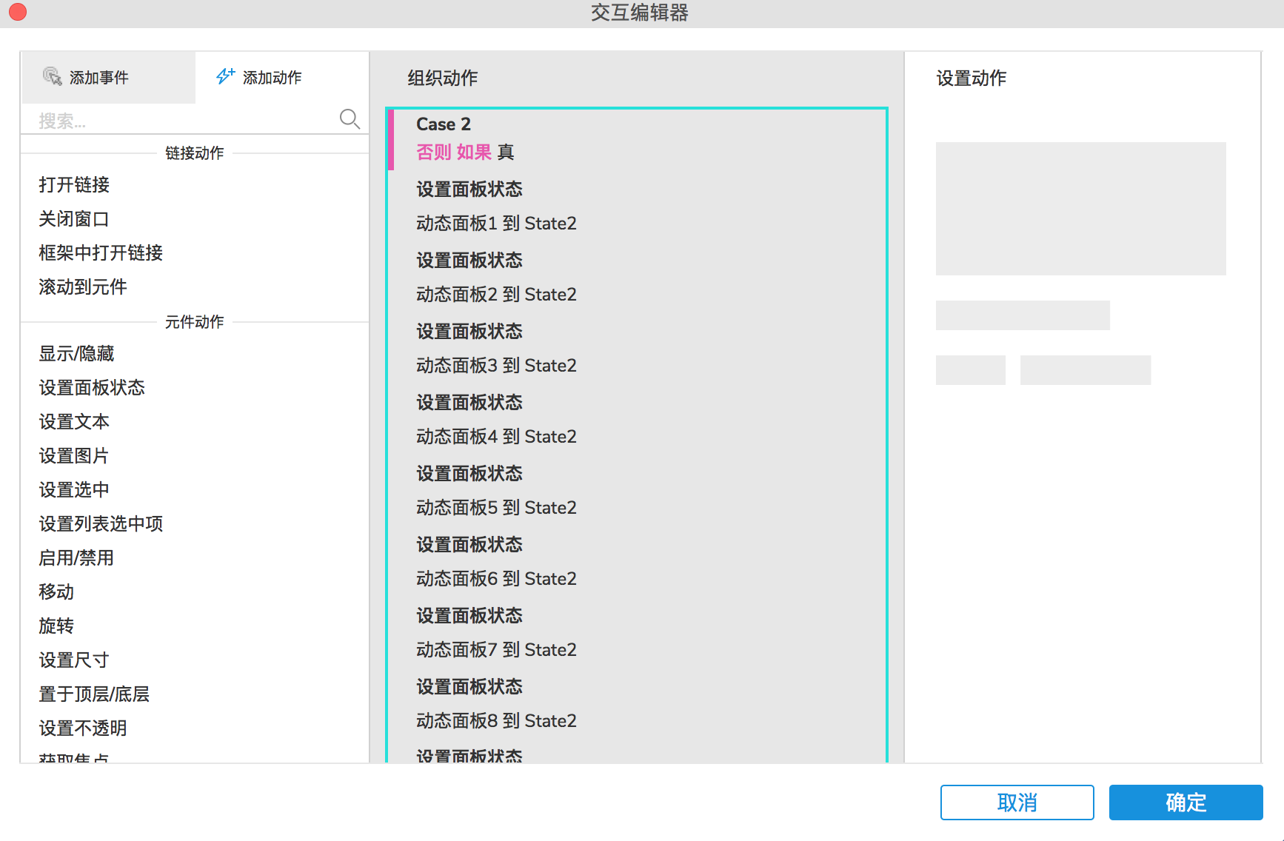Choose the 框架中打开链接 action
The width and height of the screenshot is (1284, 841).
point(101,252)
